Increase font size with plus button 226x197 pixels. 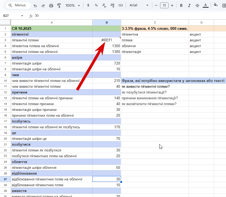point(172,6)
